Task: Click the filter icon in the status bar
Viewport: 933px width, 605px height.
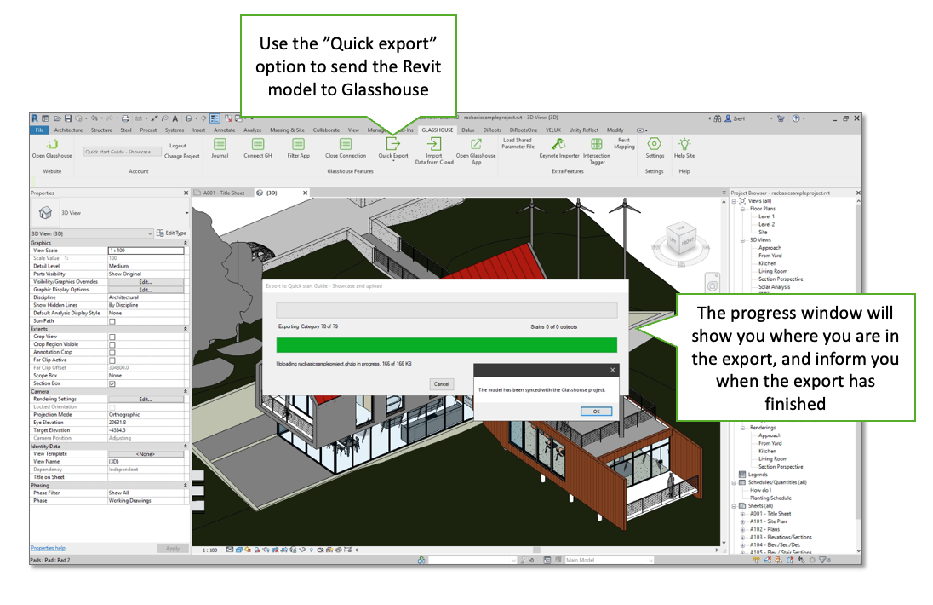Action: tap(823, 561)
